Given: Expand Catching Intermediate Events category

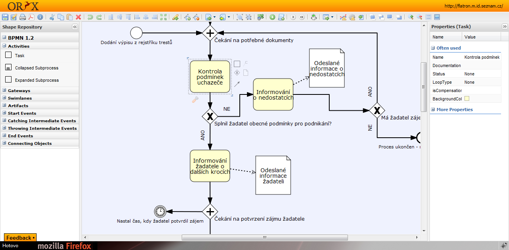Looking at the screenshot, I should coord(4,121).
